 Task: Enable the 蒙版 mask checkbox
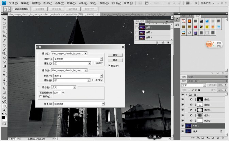coord(40,96)
